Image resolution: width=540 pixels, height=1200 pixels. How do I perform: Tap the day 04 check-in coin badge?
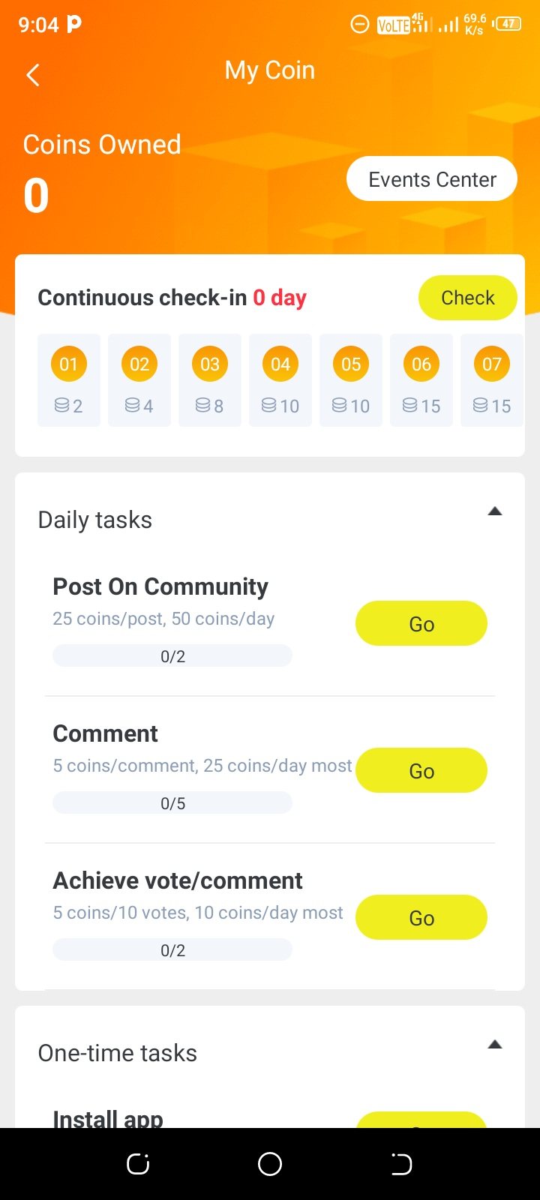[280, 364]
